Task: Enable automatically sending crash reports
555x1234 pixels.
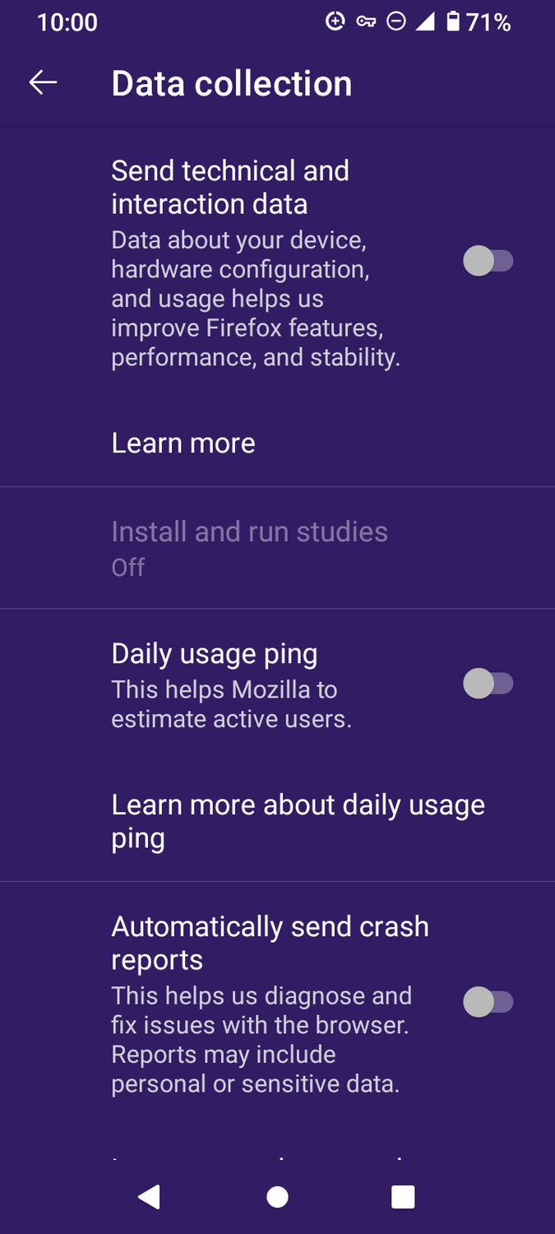Action: [x=489, y=1002]
